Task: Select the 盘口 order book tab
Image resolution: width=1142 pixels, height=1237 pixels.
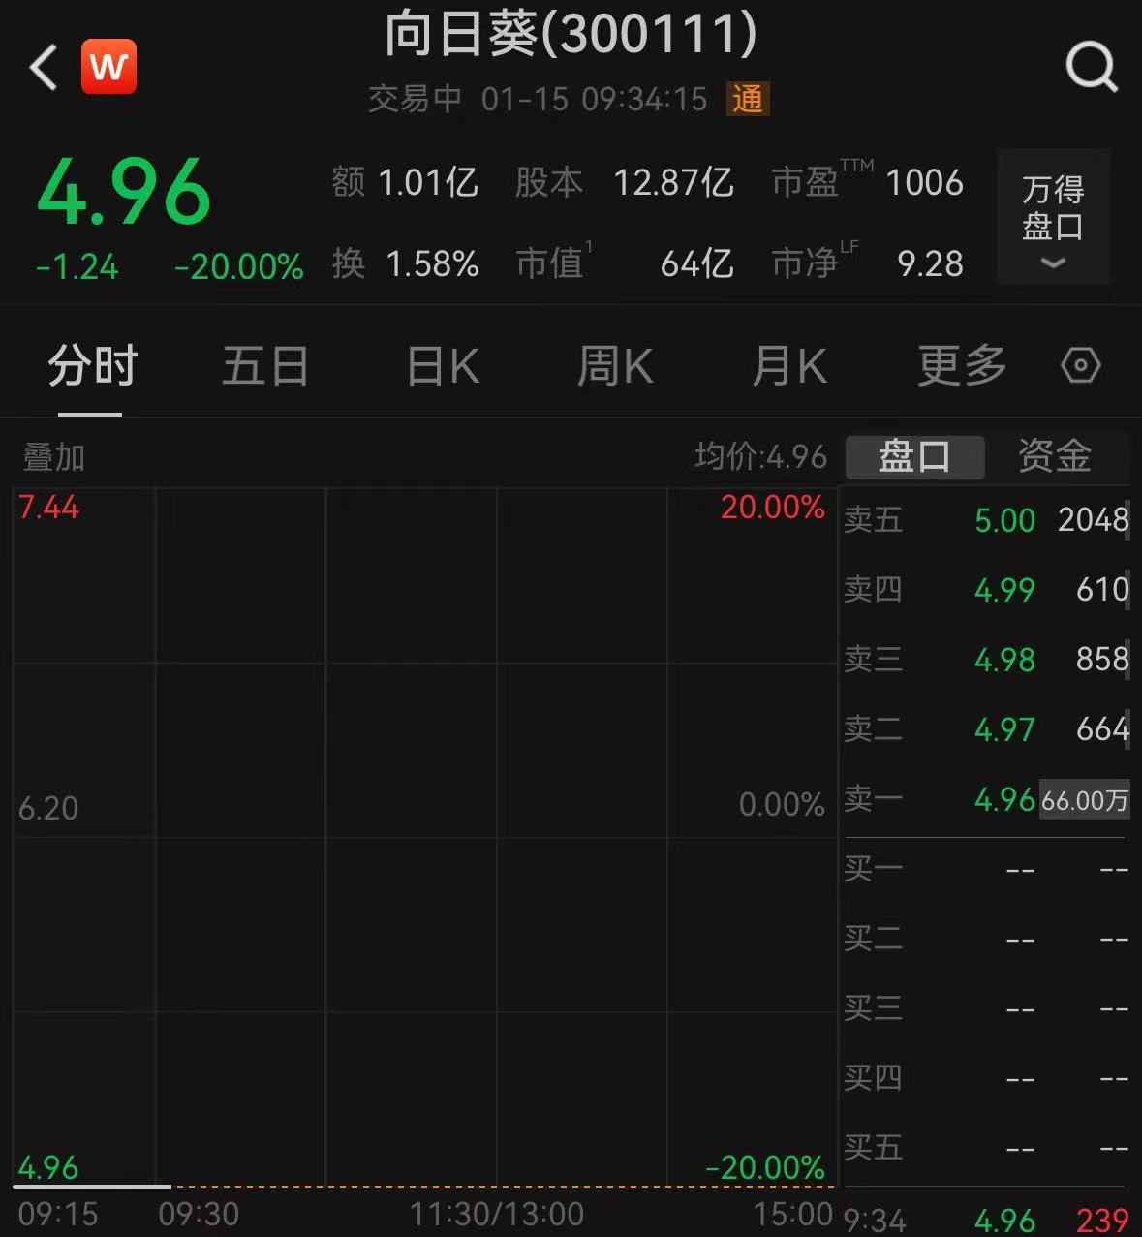Action: pos(915,456)
